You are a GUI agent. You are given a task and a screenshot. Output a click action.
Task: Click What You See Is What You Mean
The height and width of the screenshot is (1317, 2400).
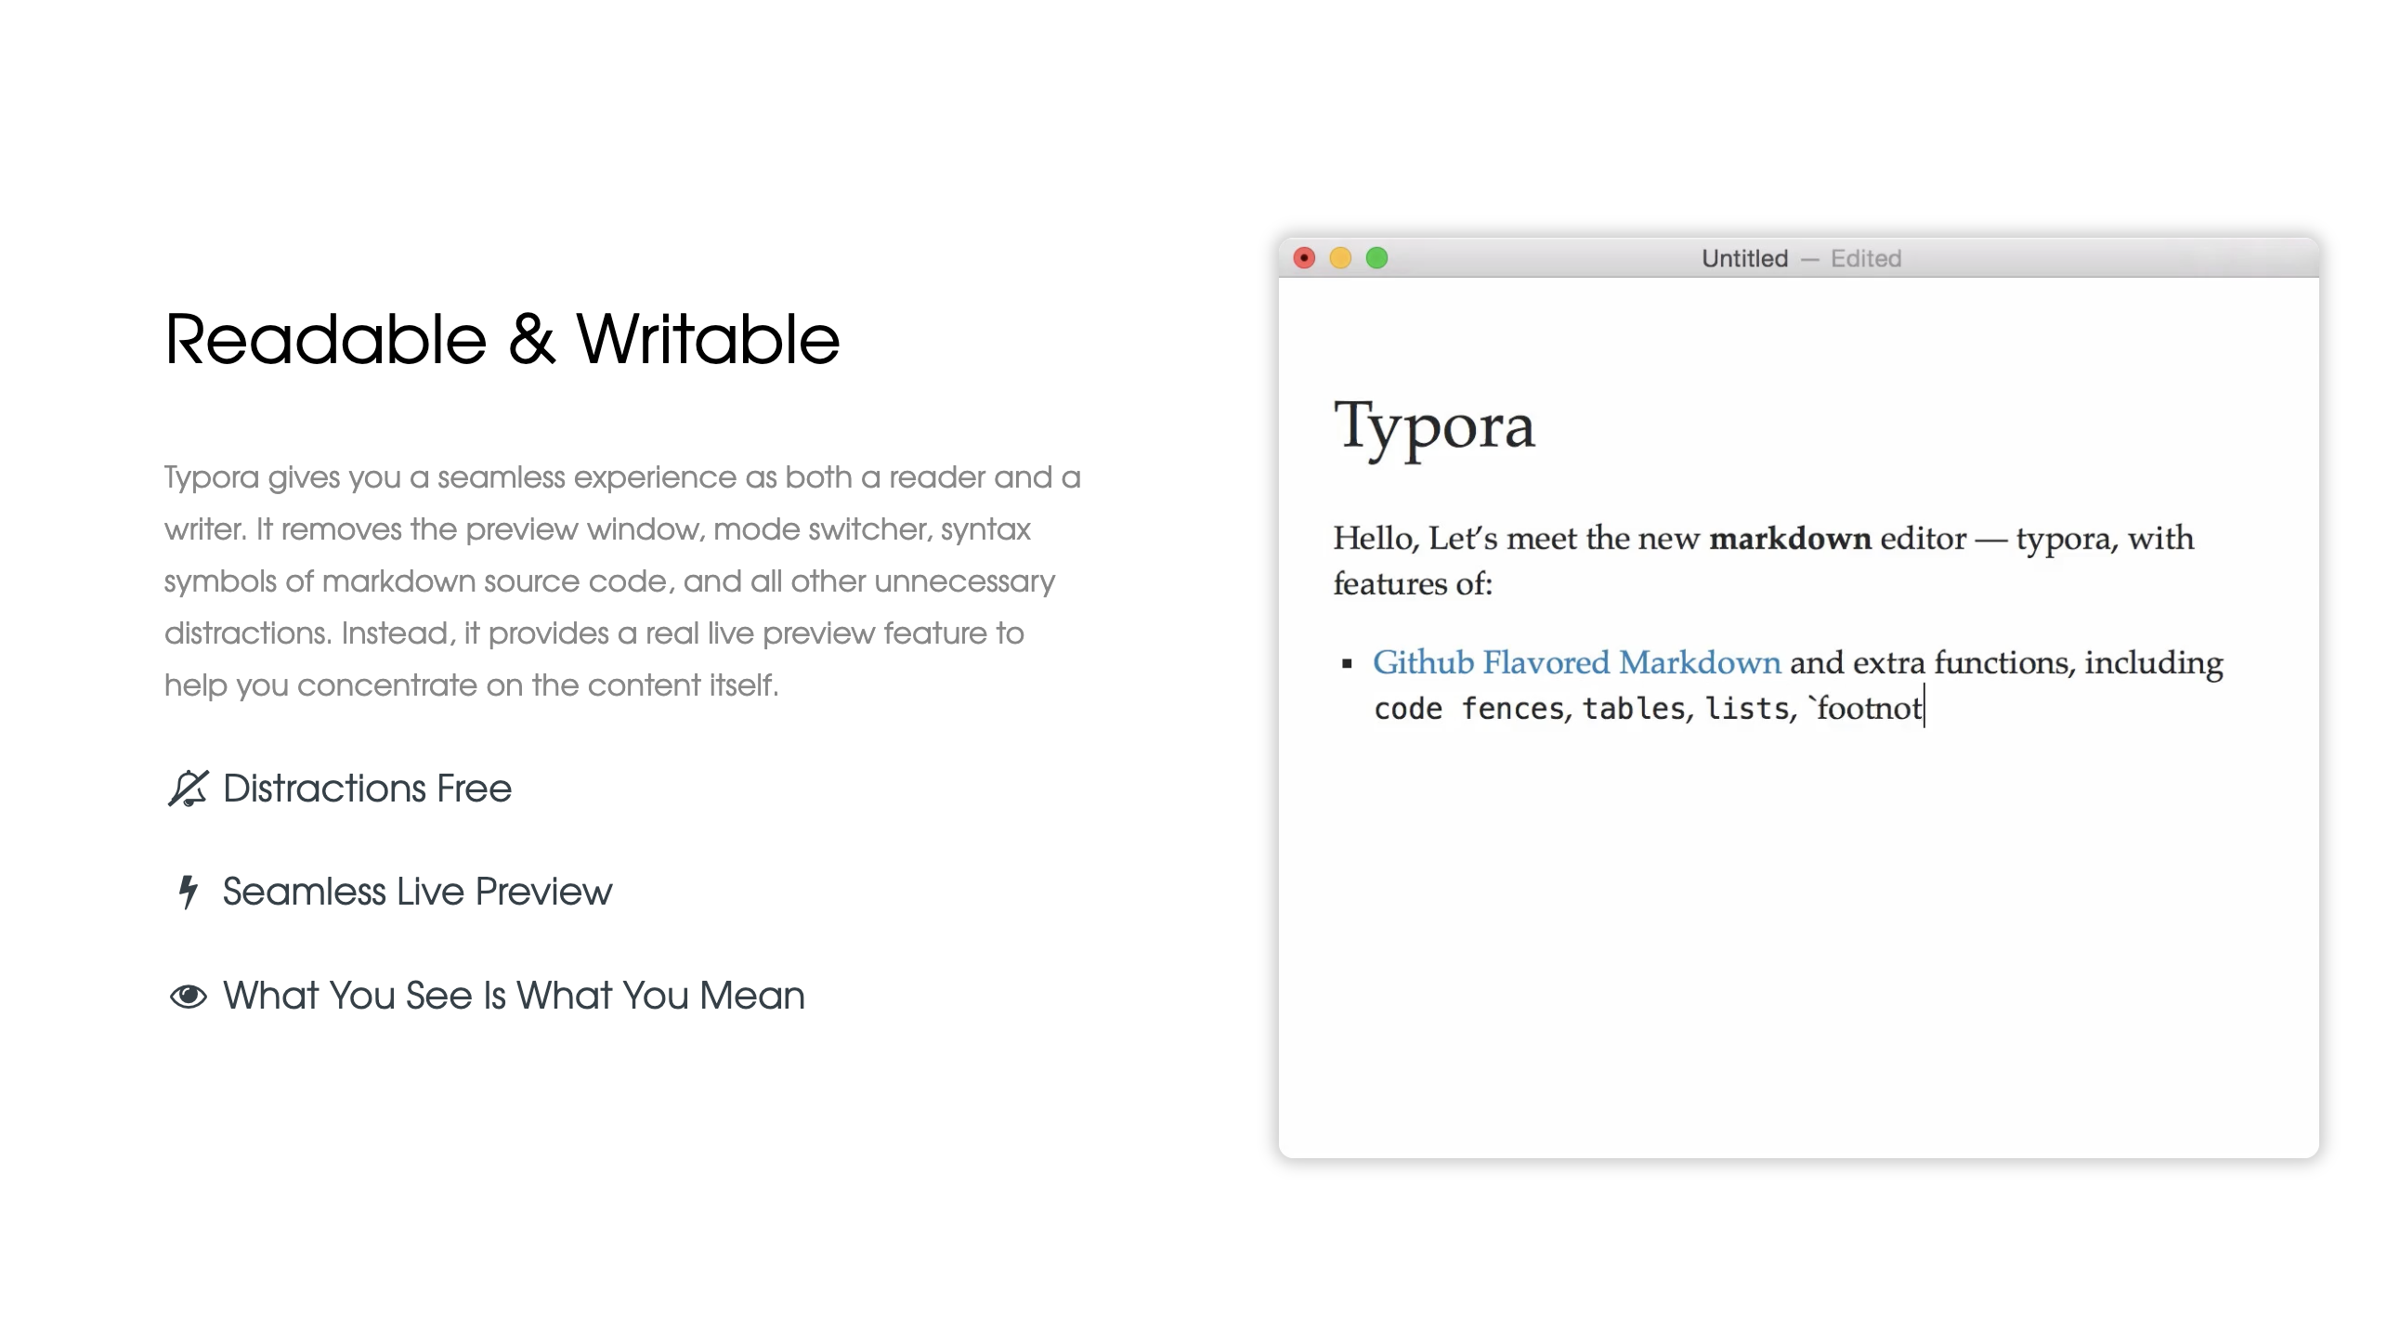tap(514, 996)
